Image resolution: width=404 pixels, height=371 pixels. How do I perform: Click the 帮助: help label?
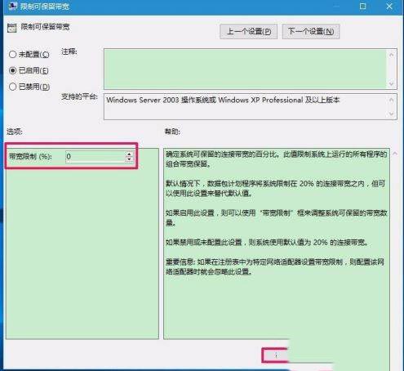pyautogui.click(x=172, y=132)
